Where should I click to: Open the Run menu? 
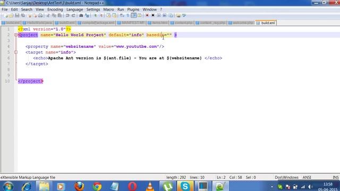tap(121, 10)
